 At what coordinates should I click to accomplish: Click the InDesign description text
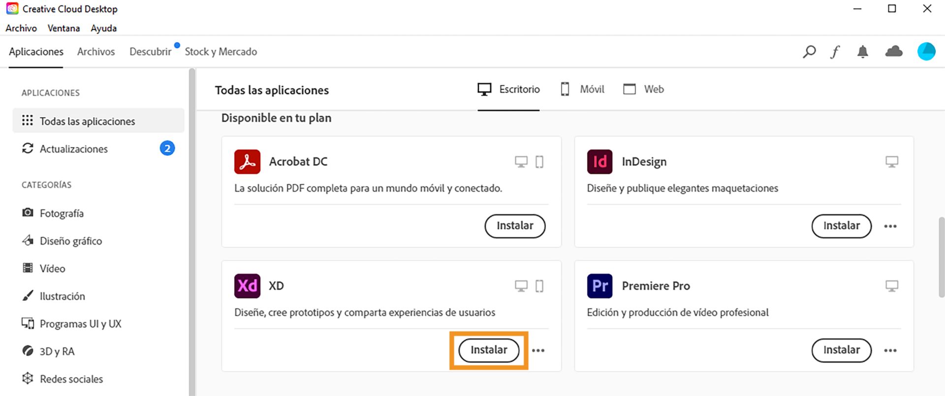(x=683, y=188)
